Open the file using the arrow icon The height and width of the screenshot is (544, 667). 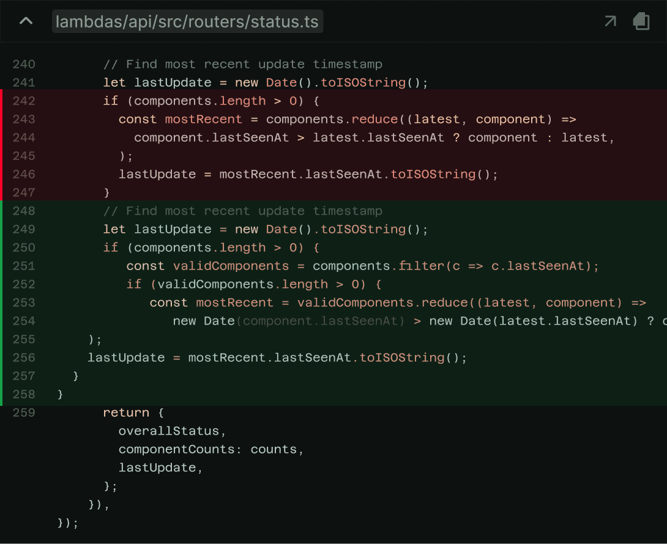tap(610, 22)
